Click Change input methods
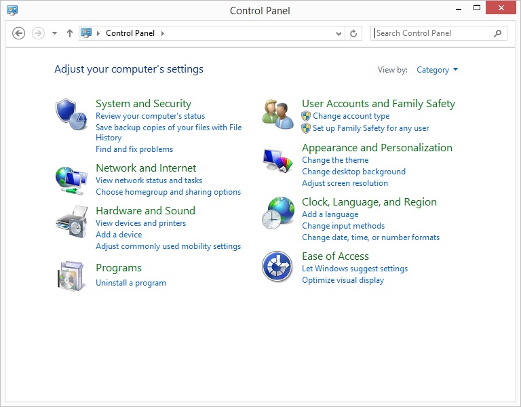Image resolution: width=521 pixels, height=407 pixels. point(343,226)
